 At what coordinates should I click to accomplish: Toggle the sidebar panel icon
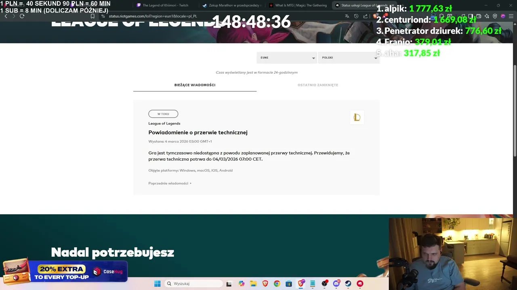[471, 16]
